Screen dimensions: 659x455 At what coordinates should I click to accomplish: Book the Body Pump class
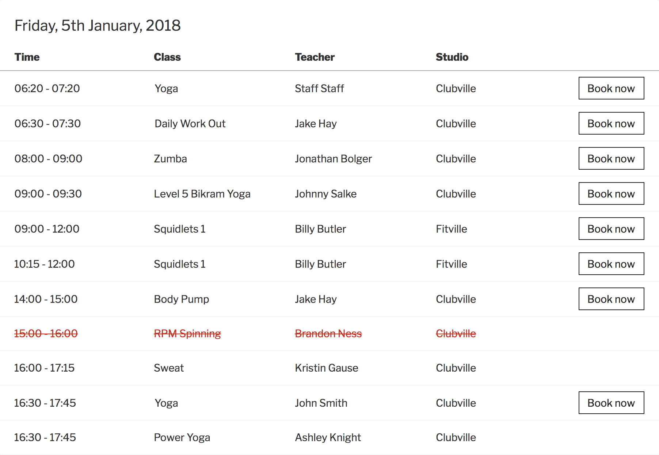(611, 299)
